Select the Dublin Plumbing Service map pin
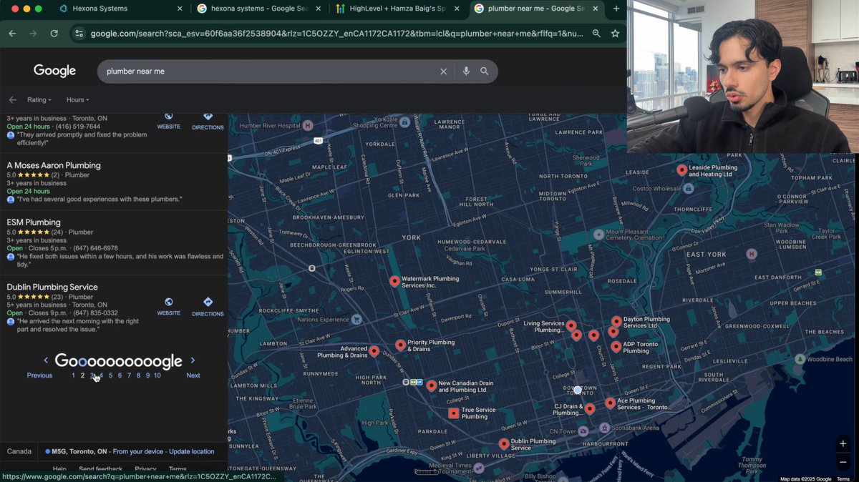The width and height of the screenshot is (859, 482). pyautogui.click(x=504, y=443)
